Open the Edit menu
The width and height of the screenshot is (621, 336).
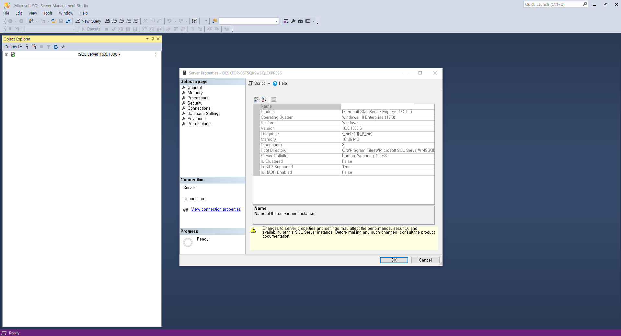point(19,13)
